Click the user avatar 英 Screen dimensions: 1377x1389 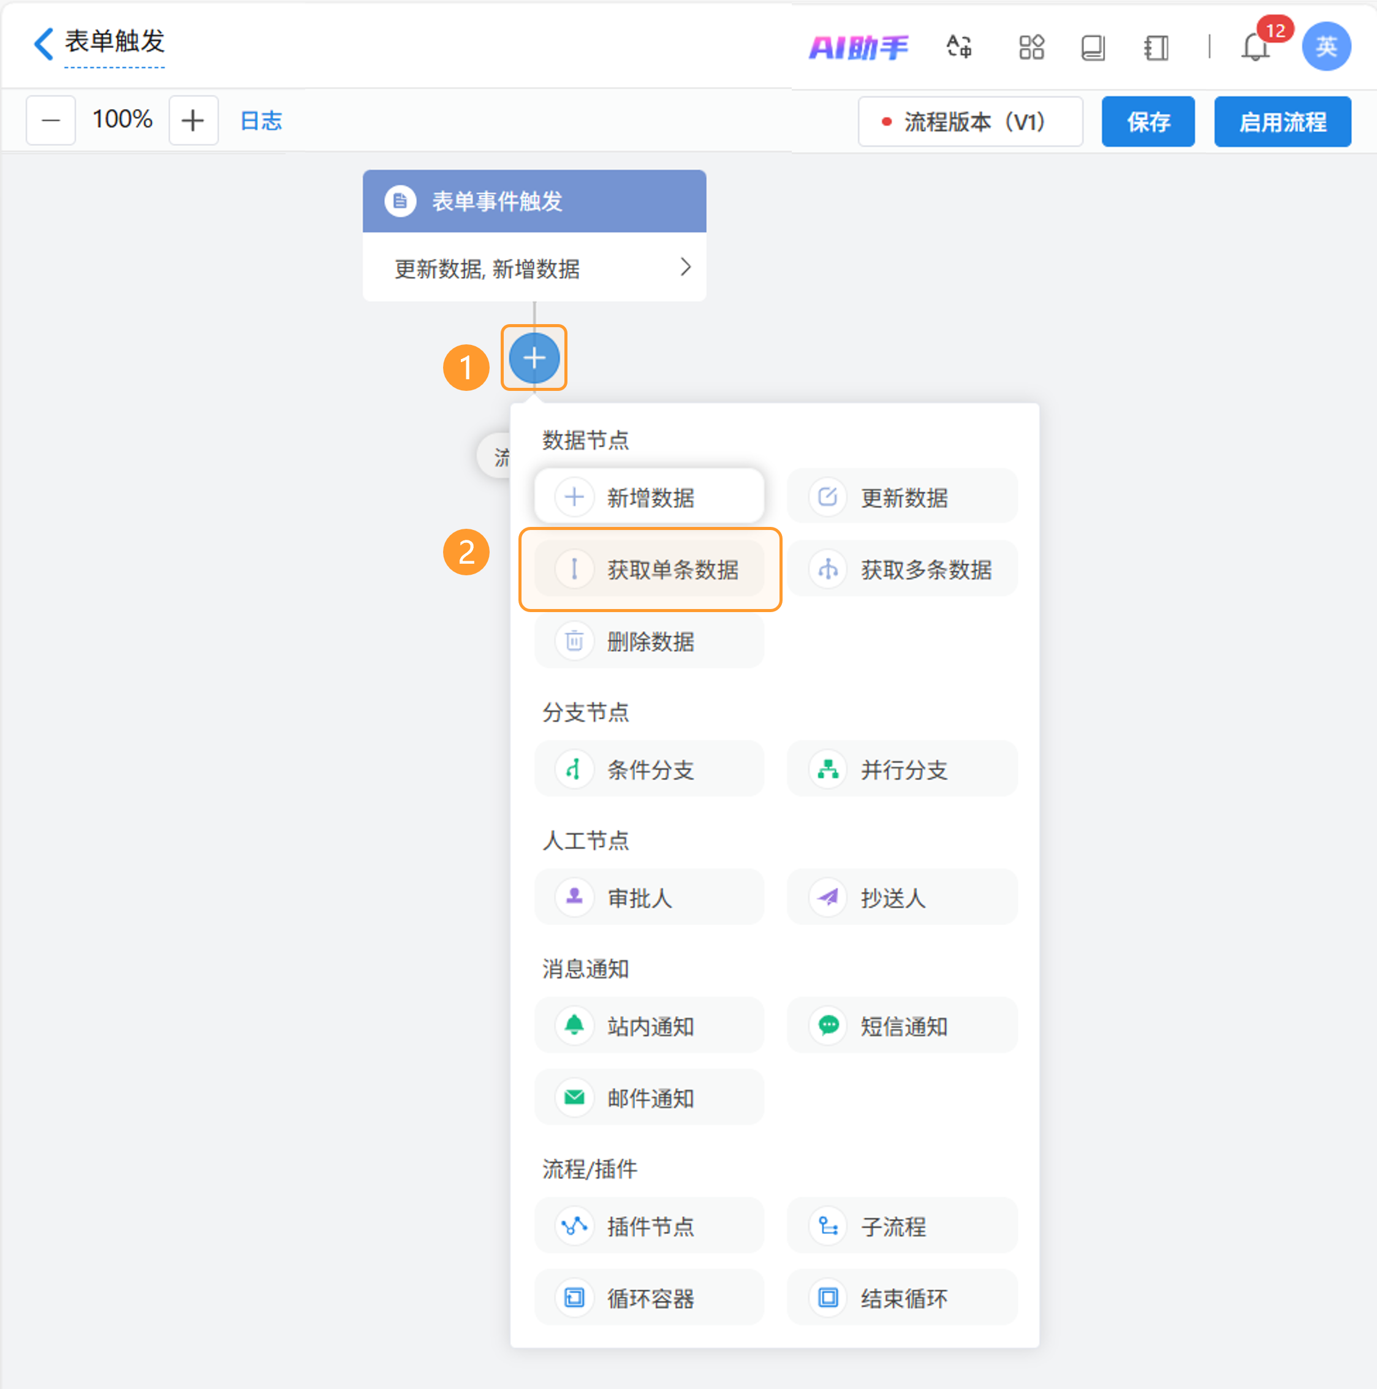click(x=1326, y=47)
